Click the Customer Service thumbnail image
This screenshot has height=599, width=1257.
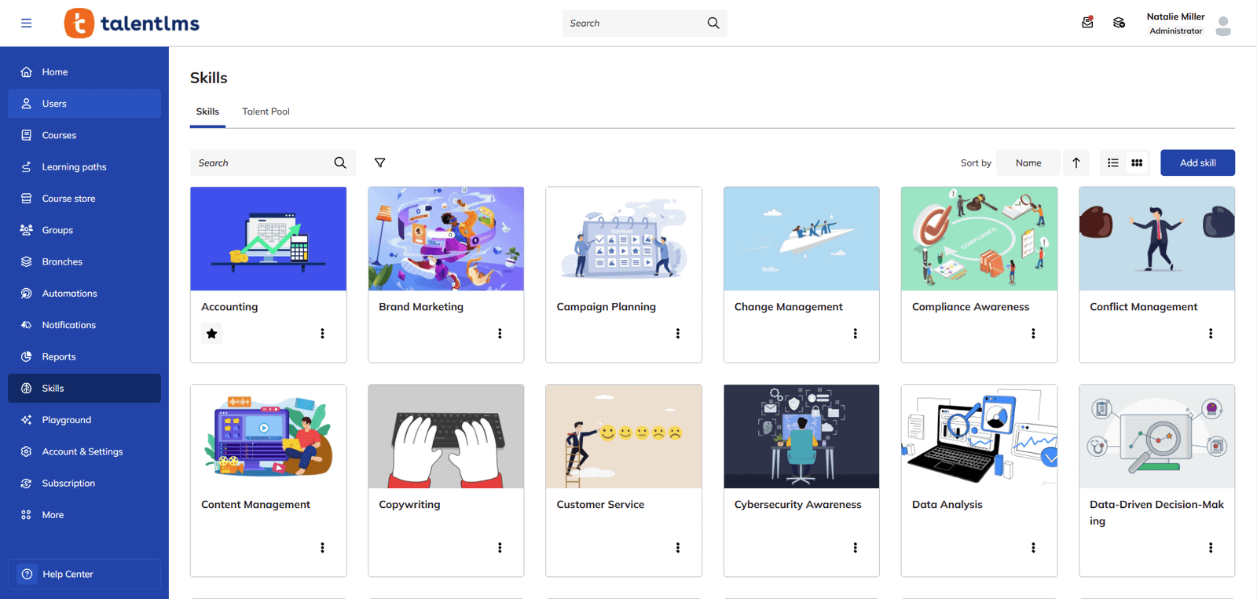click(624, 436)
